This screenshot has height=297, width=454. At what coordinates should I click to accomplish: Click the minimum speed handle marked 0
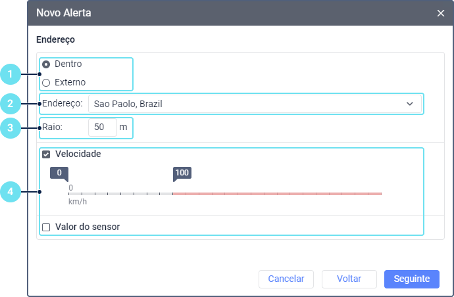59,173
